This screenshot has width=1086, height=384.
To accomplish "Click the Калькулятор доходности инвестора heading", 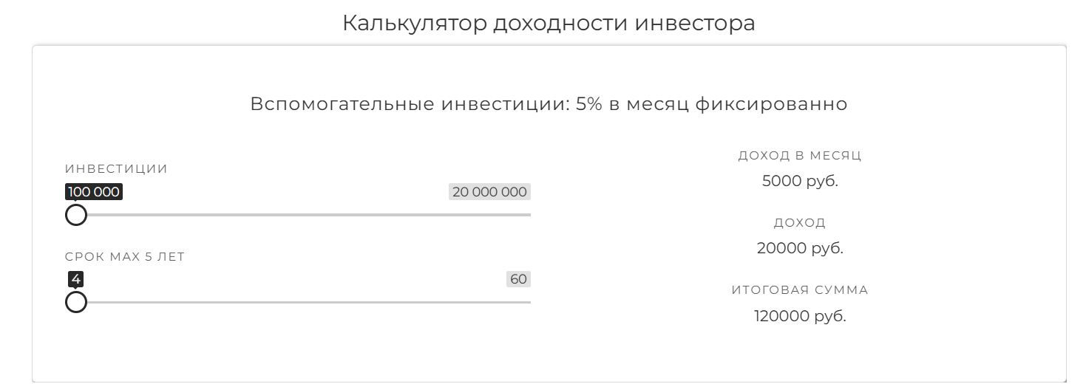I will coord(549,23).
